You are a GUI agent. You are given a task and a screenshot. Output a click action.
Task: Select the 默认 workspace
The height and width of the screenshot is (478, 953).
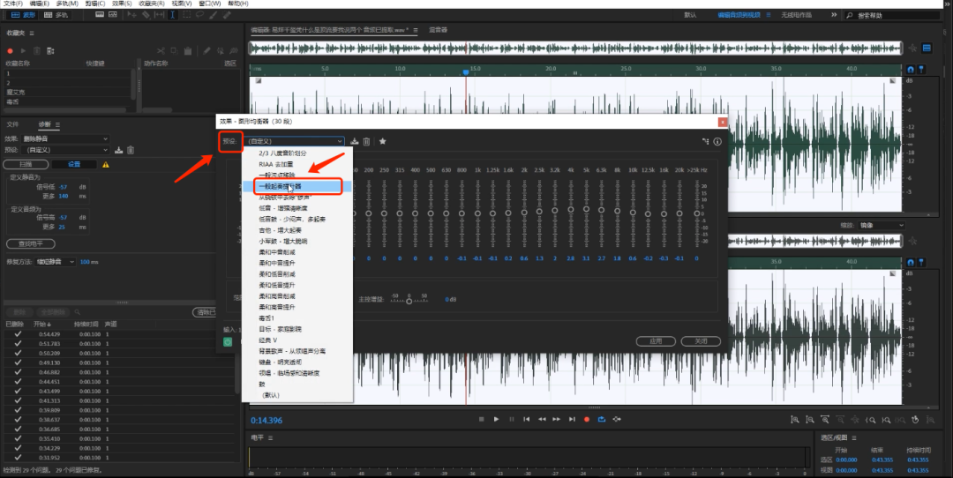[x=690, y=15]
